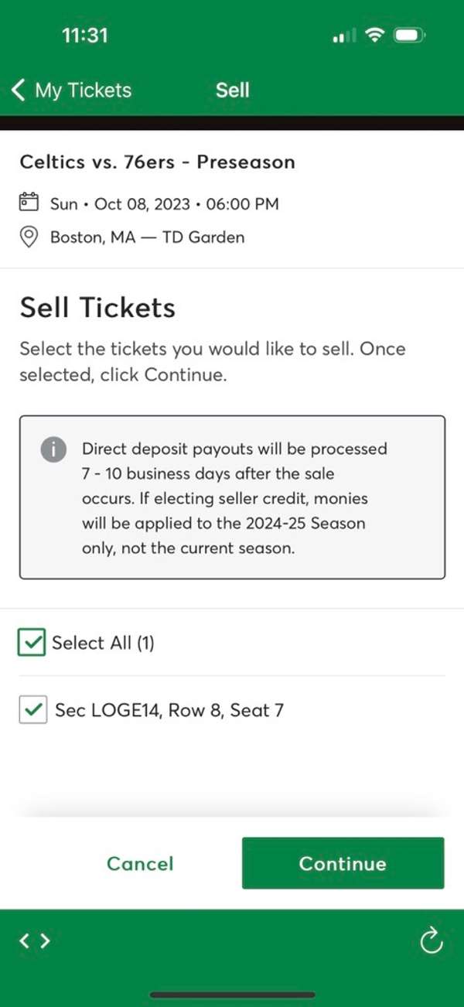The width and height of the screenshot is (464, 1007).
Task: Tap the backward navigation arrow at bottom left
Action: (x=26, y=940)
